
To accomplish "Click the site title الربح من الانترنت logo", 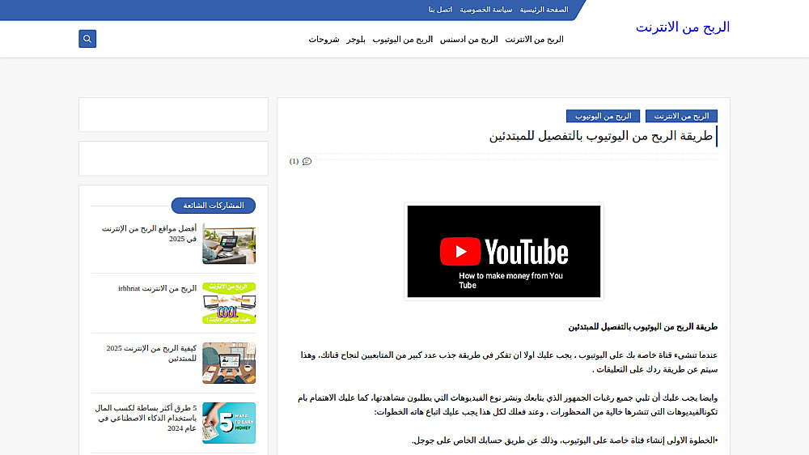I will [682, 28].
